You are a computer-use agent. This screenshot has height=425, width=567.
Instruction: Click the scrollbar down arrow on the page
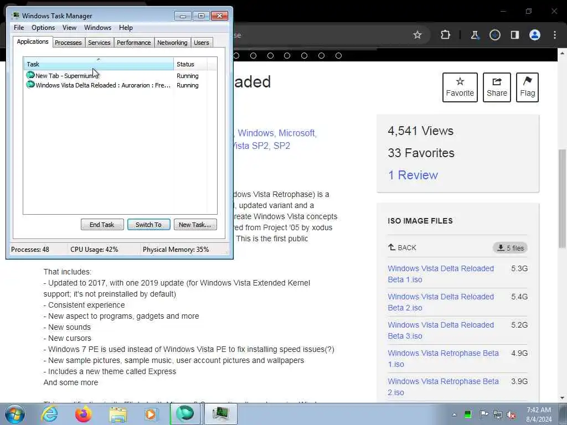click(x=562, y=398)
